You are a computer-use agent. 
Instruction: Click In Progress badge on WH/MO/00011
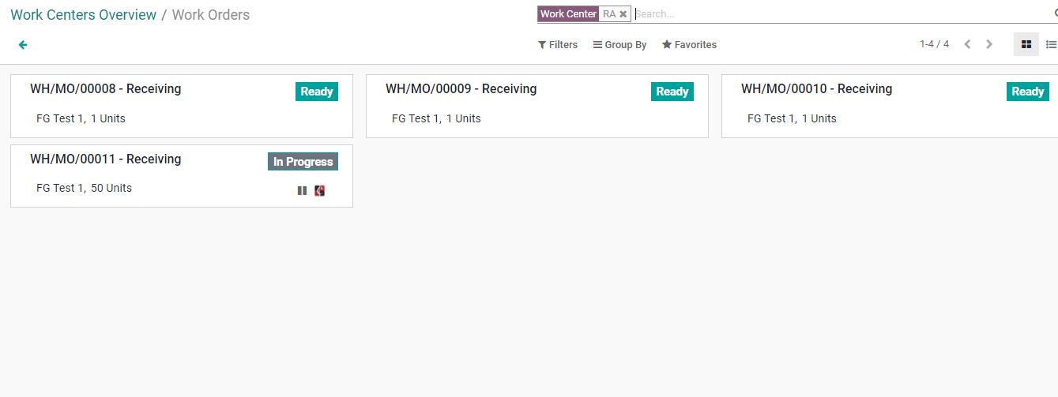(303, 162)
